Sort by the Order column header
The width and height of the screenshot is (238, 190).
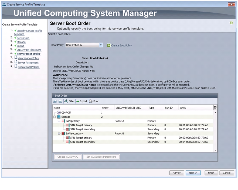(x=108, y=108)
